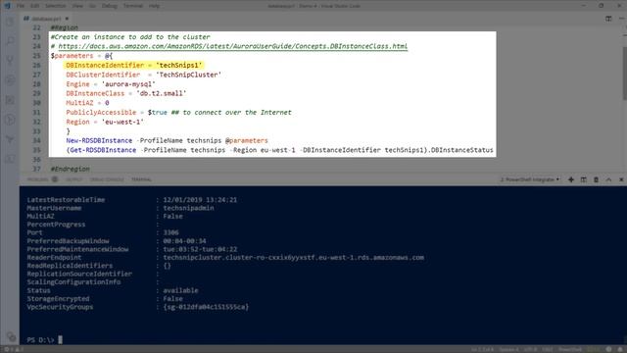This screenshot has height=353, width=627.
Task: Open the Search view in the activity bar
Action: point(10,41)
